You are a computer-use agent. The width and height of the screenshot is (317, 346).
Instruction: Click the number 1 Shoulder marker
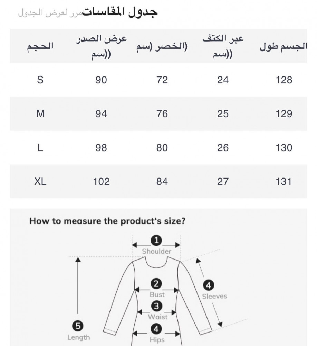(156, 240)
